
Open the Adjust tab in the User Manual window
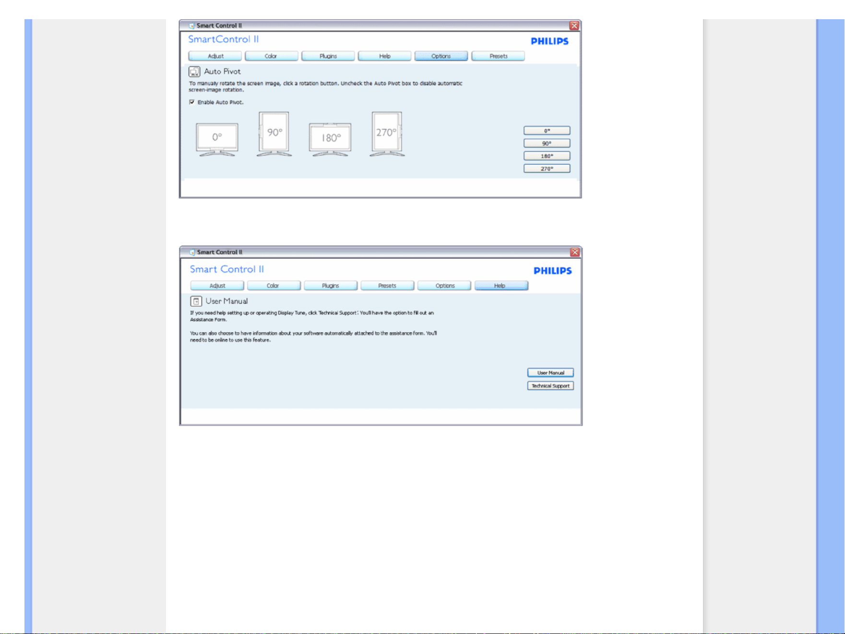(217, 286)
